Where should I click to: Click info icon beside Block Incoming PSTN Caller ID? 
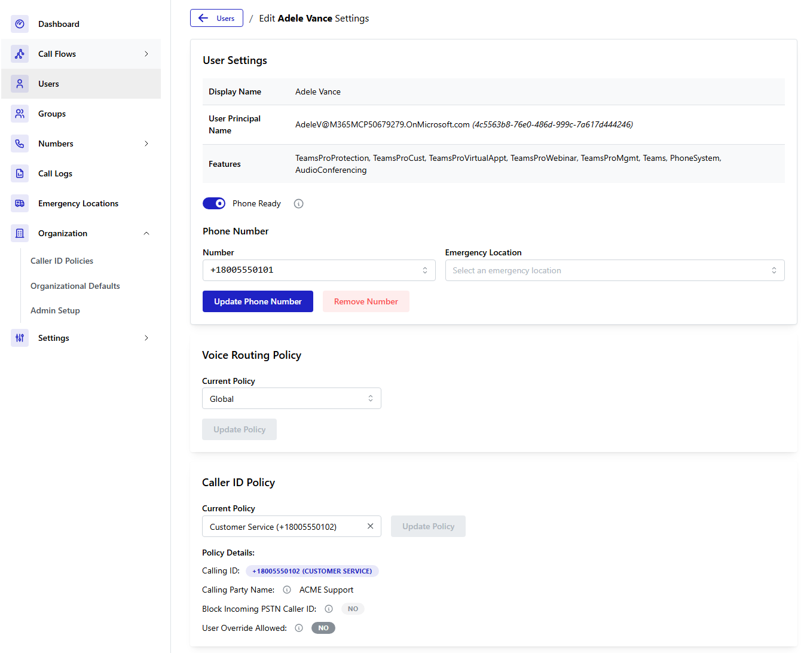(329, 609)
